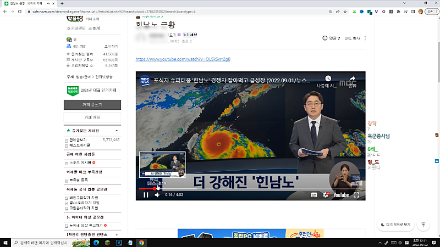
Task: Pause the YouTube video
Action: click(146, 195)
